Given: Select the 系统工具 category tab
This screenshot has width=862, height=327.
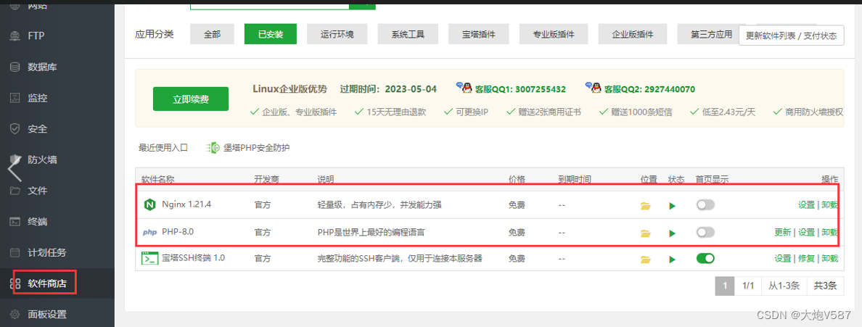Looking at the screenshot, I should 407,34.
